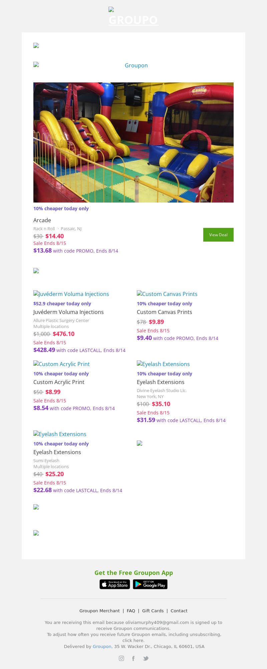Open the FAQ footer link
This screenshot has width=267, height=669.
click(131, 611)
